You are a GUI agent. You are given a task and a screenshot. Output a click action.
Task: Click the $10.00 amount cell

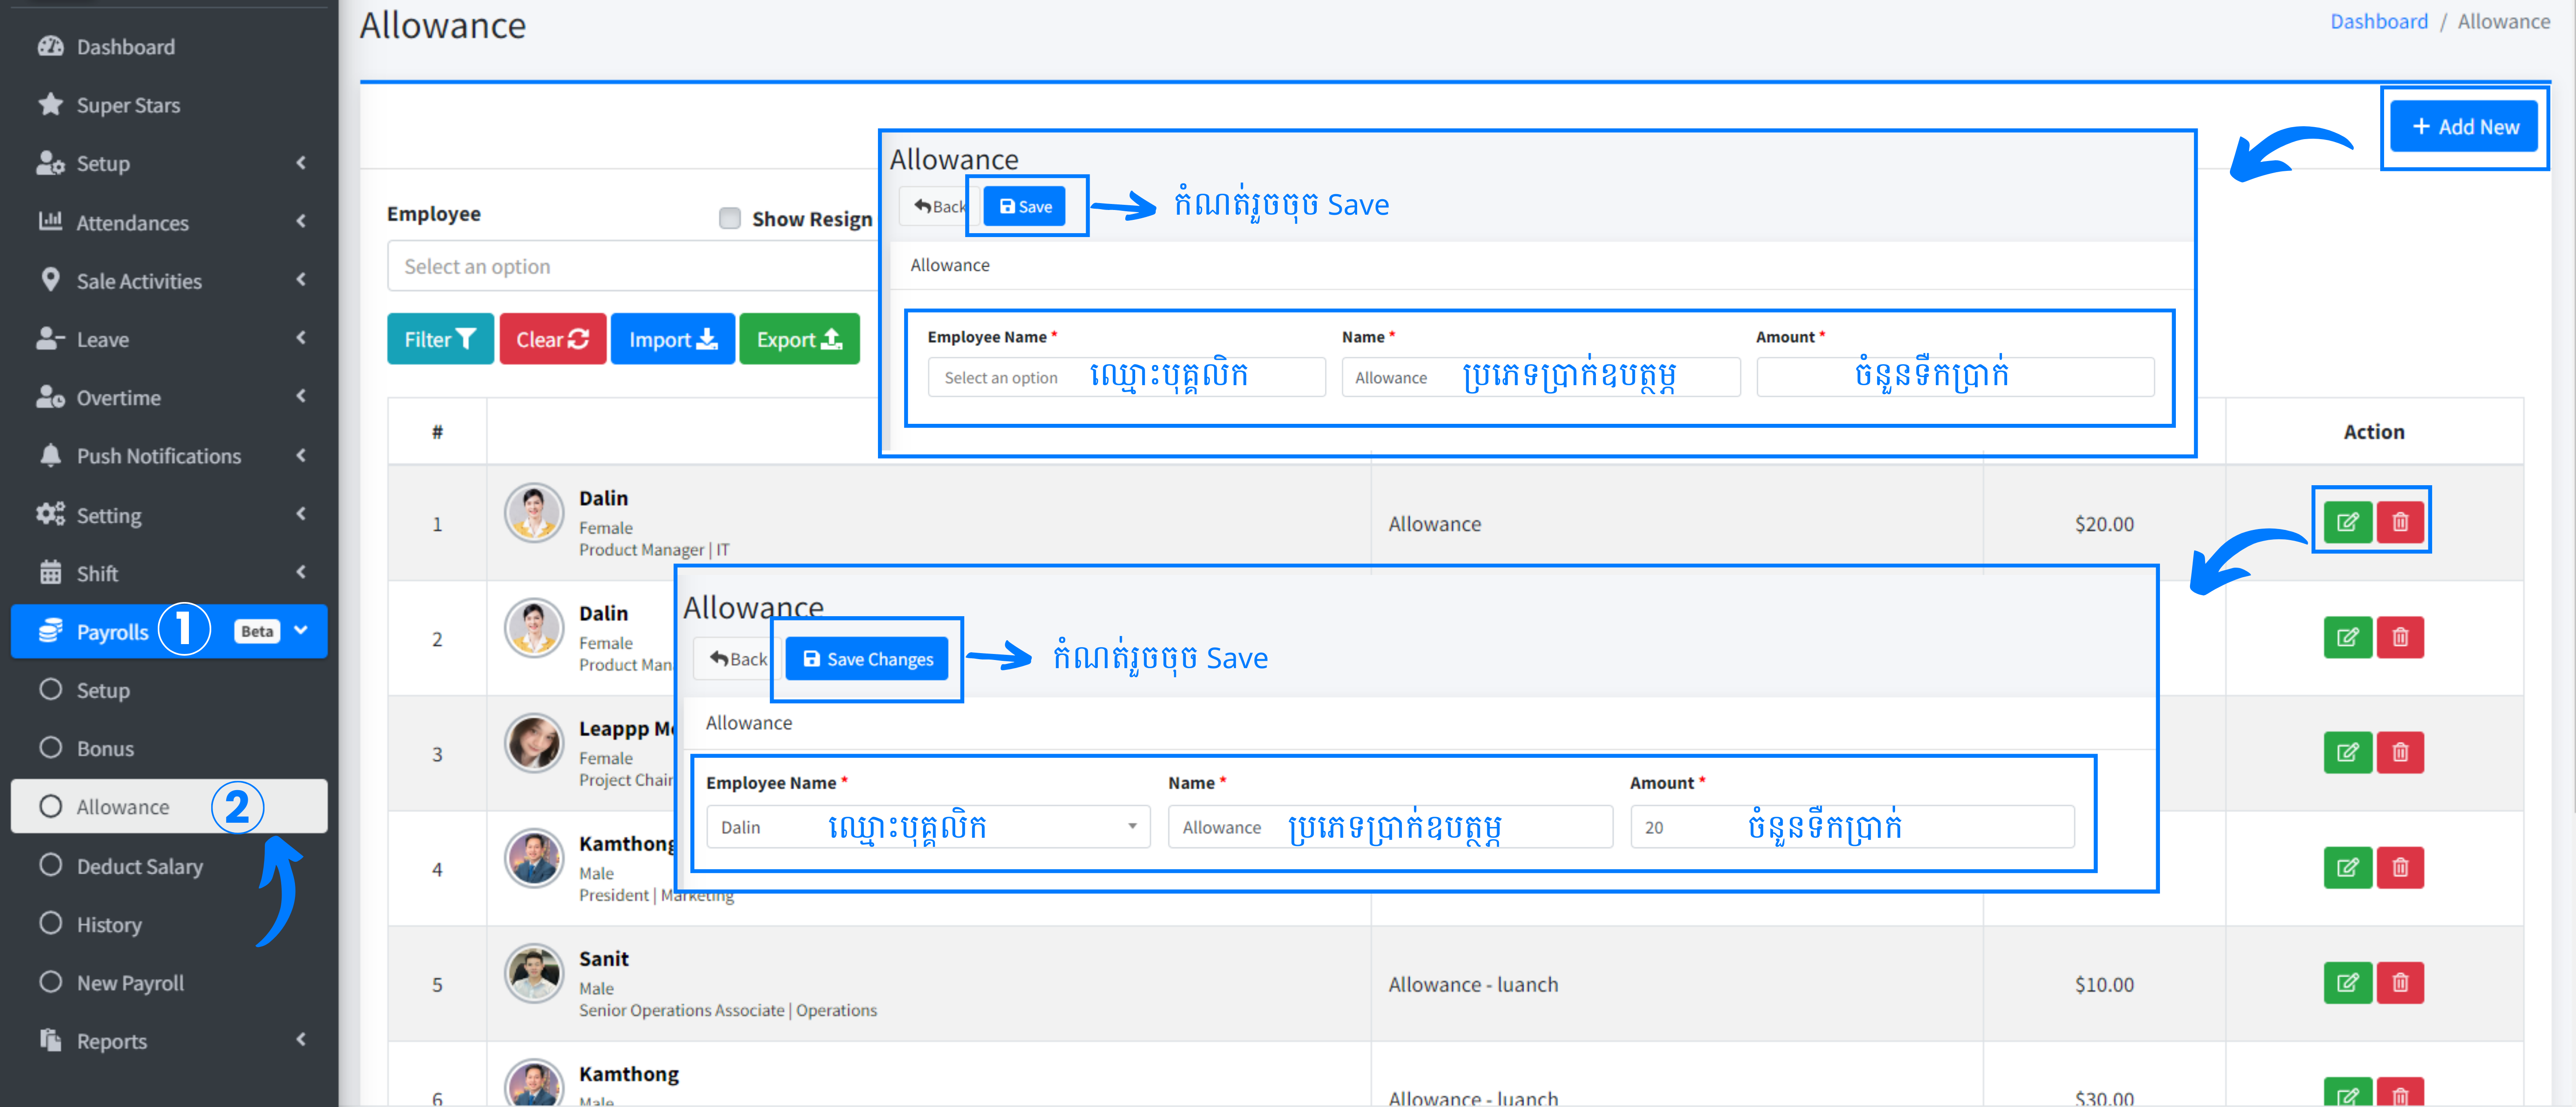[2104, 984]
